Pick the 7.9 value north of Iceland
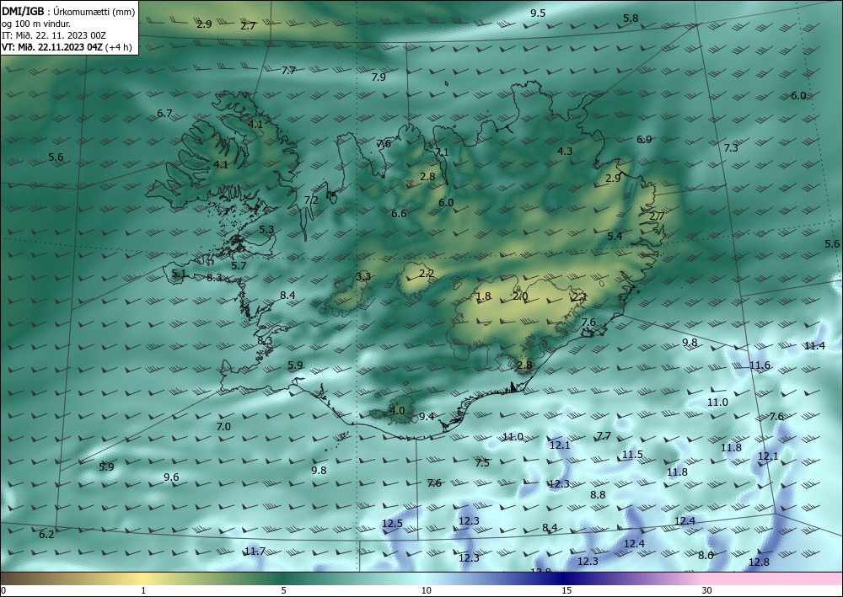Viewport: 843px width, 597px height. pos(379,77)
